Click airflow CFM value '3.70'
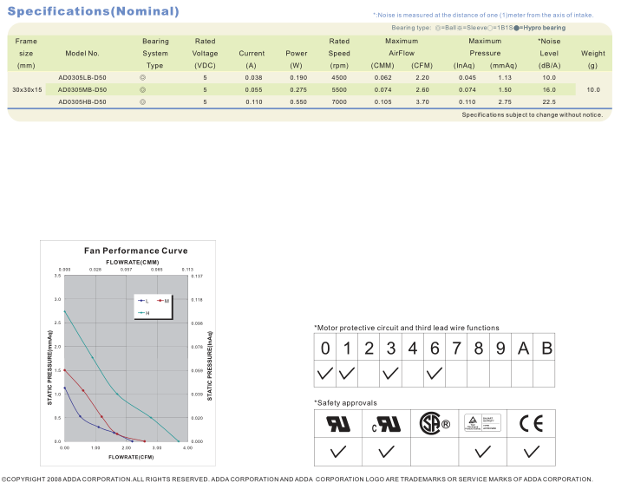The height and width of the screenshot is (489, 621). pyautogui.click(x=422, y=101)
